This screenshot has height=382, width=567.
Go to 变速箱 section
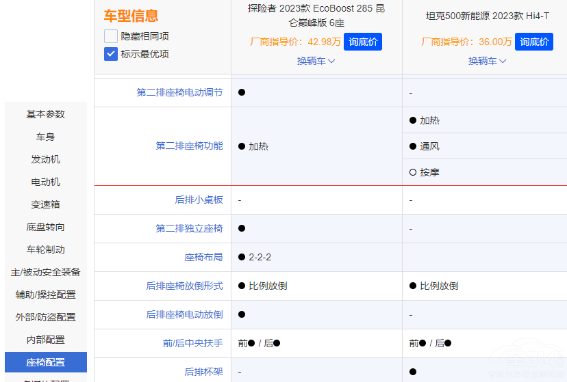pyautogui.click(x=45, y=204)
